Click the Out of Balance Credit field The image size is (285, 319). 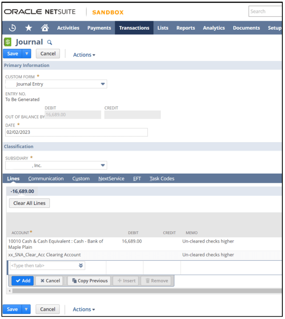(132, 115)
